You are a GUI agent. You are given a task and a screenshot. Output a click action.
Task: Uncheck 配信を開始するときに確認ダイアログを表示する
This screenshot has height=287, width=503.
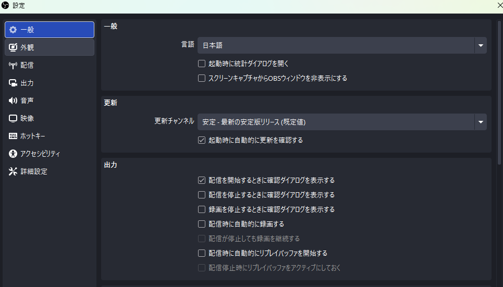pyautogui.click(x=201, y=180)
